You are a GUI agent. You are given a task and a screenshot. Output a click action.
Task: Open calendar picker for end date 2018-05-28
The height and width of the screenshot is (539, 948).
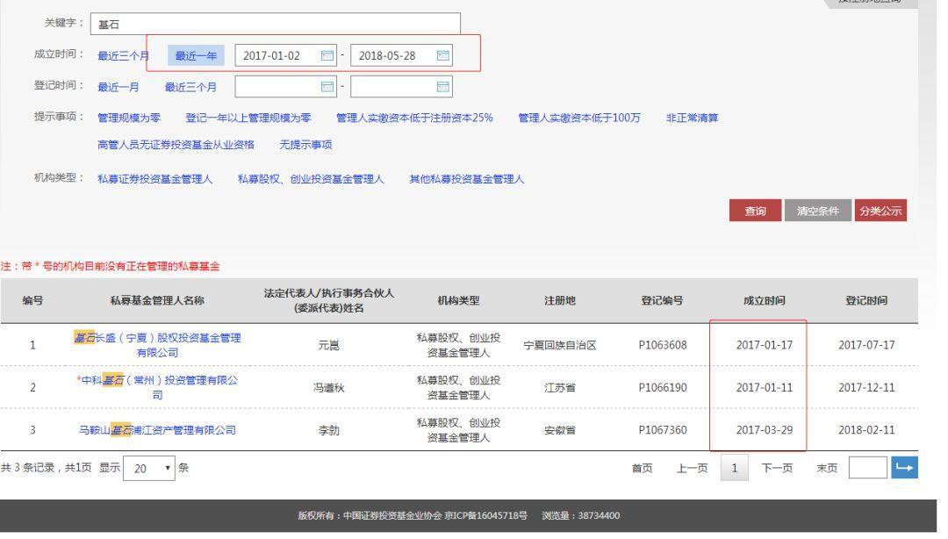pyautogui.click(x=442, y=54)
